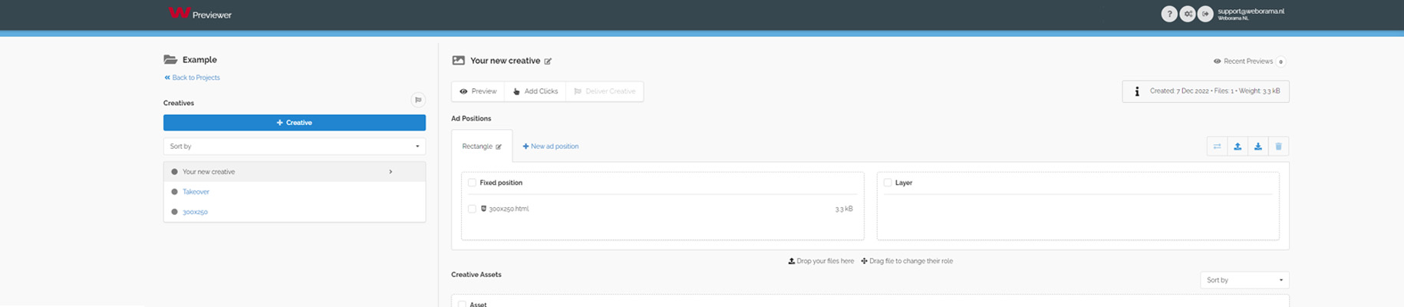Click the Drop your files here upload icon
Screen dimensions: 1404x307
pyautogui.click(x=792, y=261)
